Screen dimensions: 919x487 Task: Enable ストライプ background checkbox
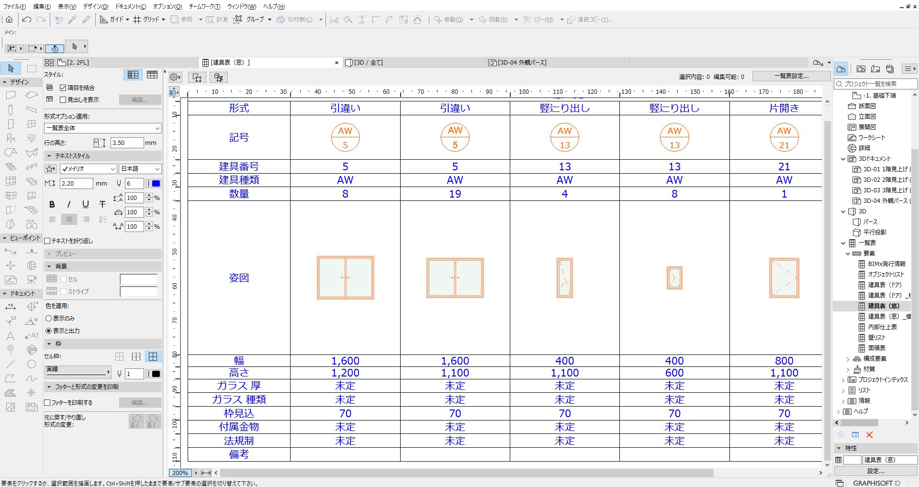click(x=63, y=291)
